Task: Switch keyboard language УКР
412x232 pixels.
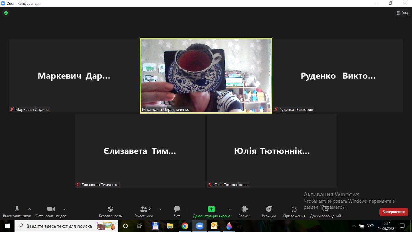Action: pyautogui.click(x=370, y=226)
